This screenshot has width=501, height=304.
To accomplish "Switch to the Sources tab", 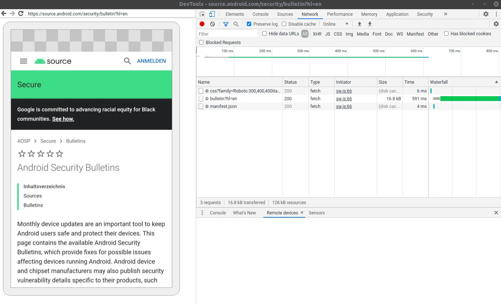I will click(285, 14).
